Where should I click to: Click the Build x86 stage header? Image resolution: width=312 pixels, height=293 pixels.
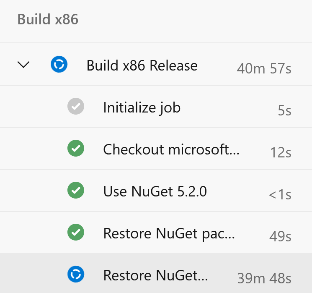point(48,20)
